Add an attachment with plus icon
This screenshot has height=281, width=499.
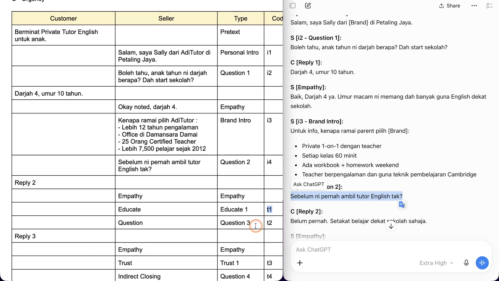[x=300, y=263]
